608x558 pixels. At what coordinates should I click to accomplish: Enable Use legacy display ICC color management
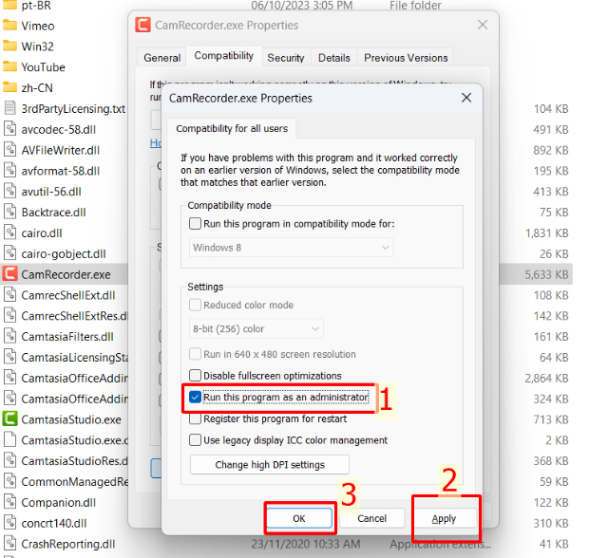[x=195, y=440]
